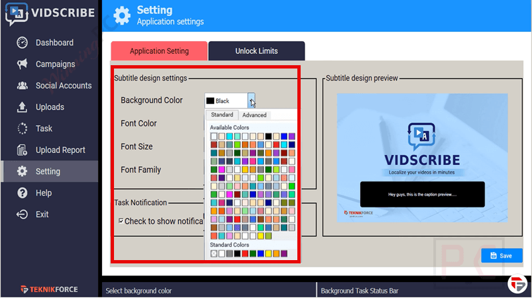Open the Background Color dropdown arrow
Viewport: 532px width, 298px height.
point(251,100)
